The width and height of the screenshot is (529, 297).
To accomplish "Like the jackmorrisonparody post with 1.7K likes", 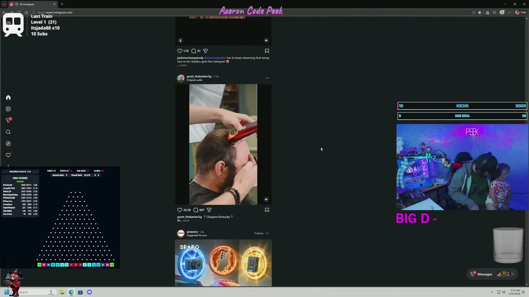I will [x=180, y=51].
